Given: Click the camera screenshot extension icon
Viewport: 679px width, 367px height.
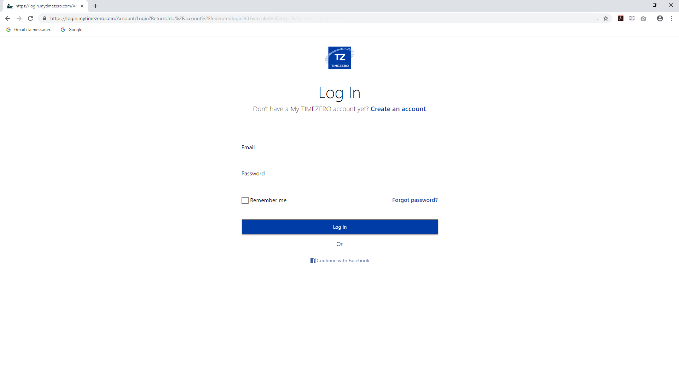Looking at the screenshot, I should (x=643, y=18).
